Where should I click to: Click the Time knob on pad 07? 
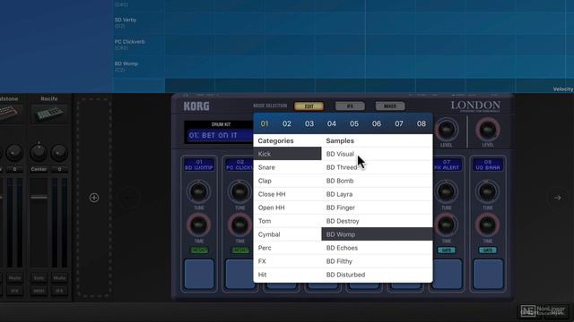(x=447, y=225)
